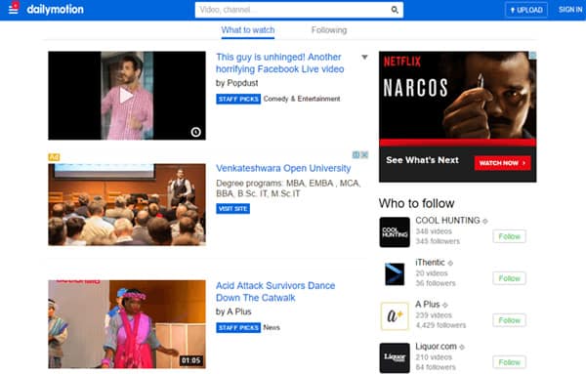Follow COOL HUNTING
Viewport: 586px width, 374px height.
pos(510,236)
